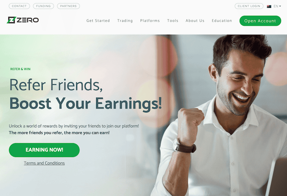Click the Client Login button
This screenshot has width=287, height=196.
[x=249, y=6]
